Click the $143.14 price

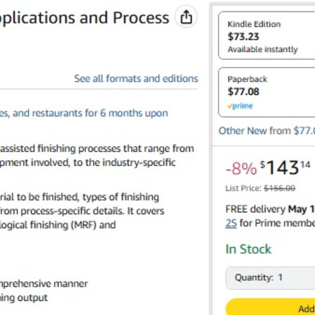[285, 168]
